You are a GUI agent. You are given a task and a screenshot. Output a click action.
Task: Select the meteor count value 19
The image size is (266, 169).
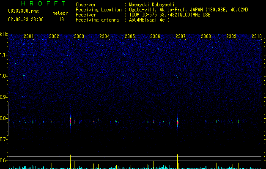pos(61,19)
